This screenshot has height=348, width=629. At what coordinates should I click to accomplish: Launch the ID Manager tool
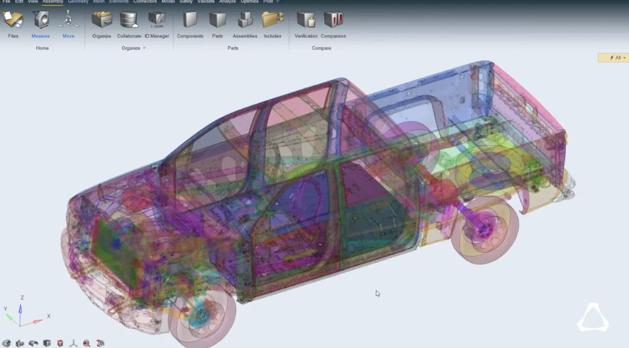[157, 22]
